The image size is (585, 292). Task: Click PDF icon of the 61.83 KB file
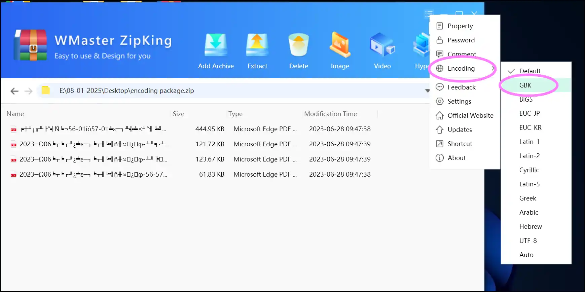[x=13, y=175]
